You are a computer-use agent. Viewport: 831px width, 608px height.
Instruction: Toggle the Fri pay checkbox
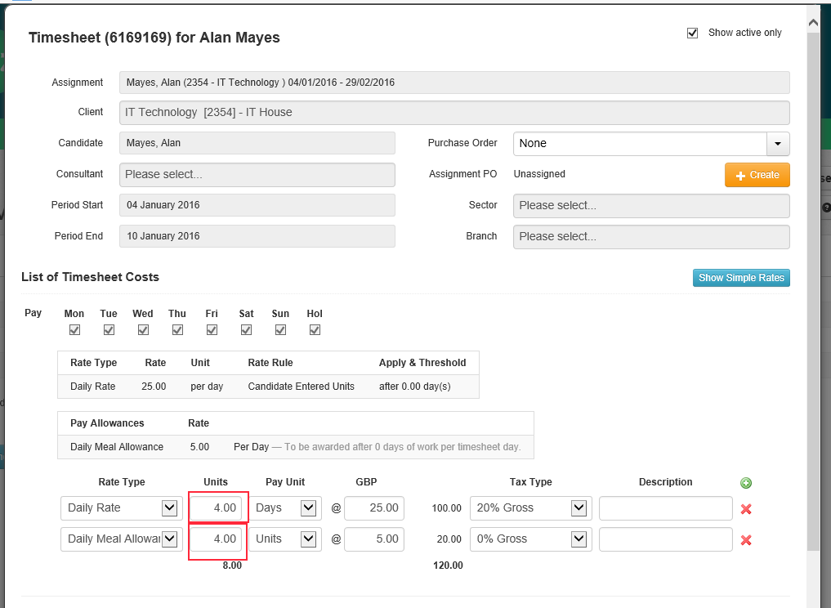[212, 330]
